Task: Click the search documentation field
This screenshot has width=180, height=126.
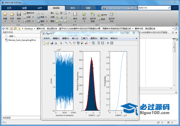Action: [153, 8]
